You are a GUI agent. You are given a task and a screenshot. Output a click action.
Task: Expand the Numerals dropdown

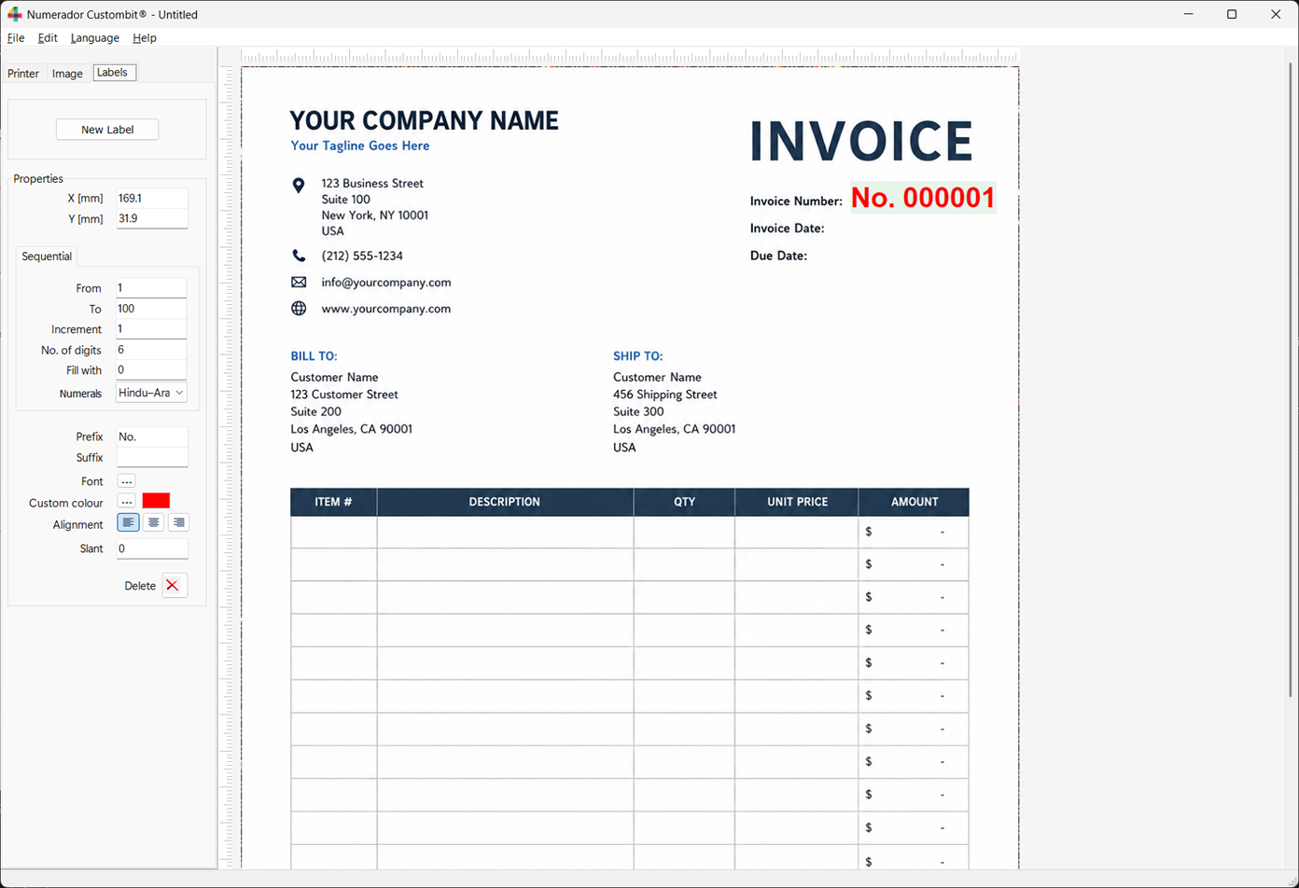(151, 393)
